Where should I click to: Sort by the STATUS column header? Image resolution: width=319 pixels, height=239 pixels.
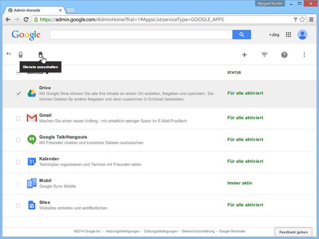(x=234, y=72)
